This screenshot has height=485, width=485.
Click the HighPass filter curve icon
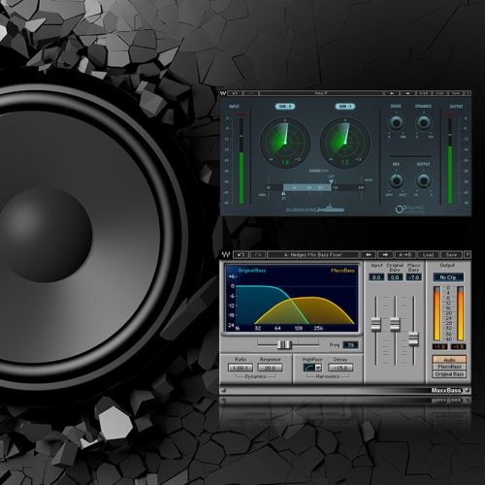tap(309, 368)
